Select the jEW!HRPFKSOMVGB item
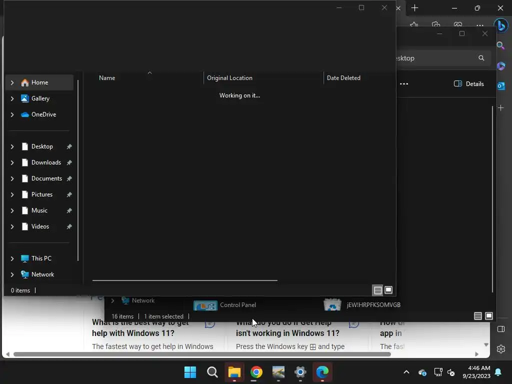 pyautogui.click(x=362, y=305)
